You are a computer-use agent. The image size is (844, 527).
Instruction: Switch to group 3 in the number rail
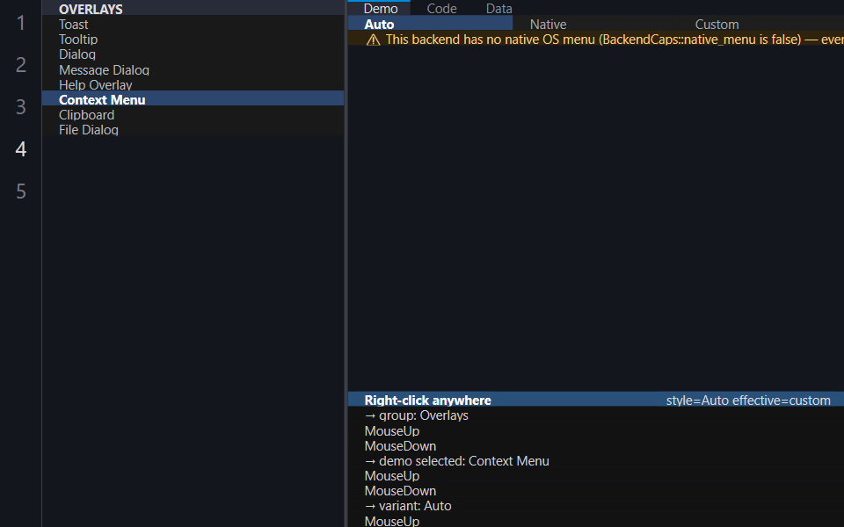pos(21,107)
